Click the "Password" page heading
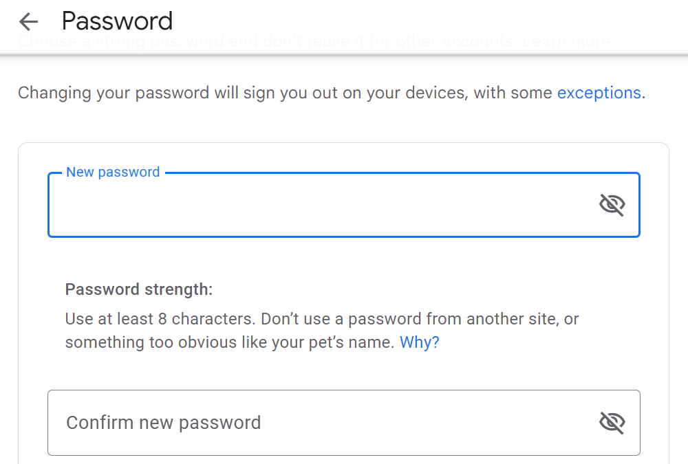Viewport: 688px width, 464px height. [x=117, y=21]
